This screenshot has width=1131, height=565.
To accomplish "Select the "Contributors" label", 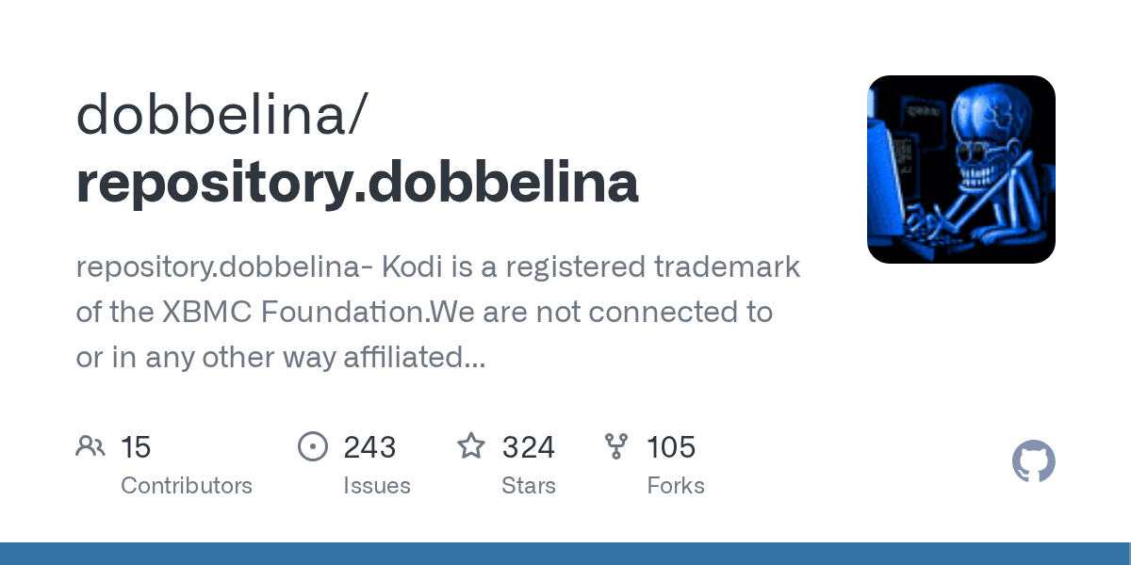I will tap(187, 486).
